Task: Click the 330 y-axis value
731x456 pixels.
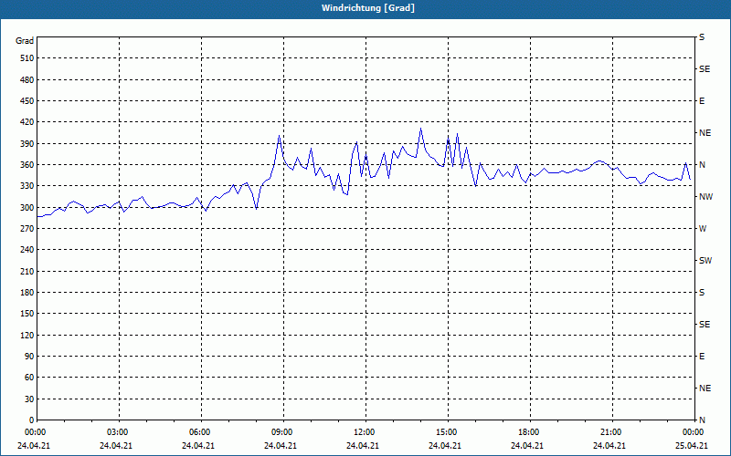Action: tap(27, 186)
